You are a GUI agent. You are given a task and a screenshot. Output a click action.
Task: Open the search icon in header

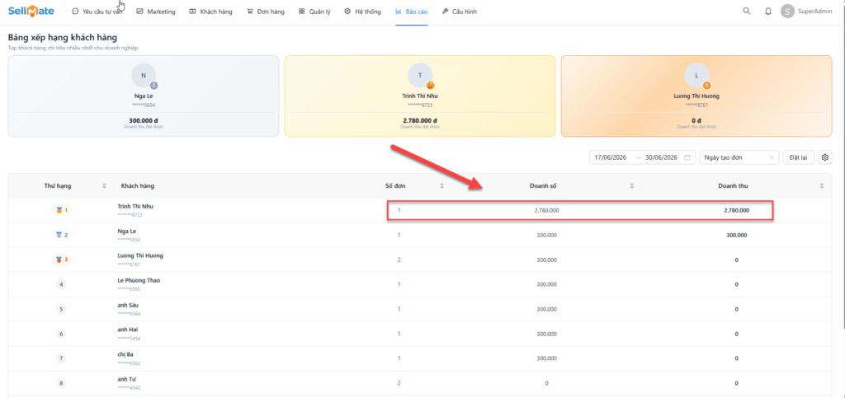click(x=746, y=12)
